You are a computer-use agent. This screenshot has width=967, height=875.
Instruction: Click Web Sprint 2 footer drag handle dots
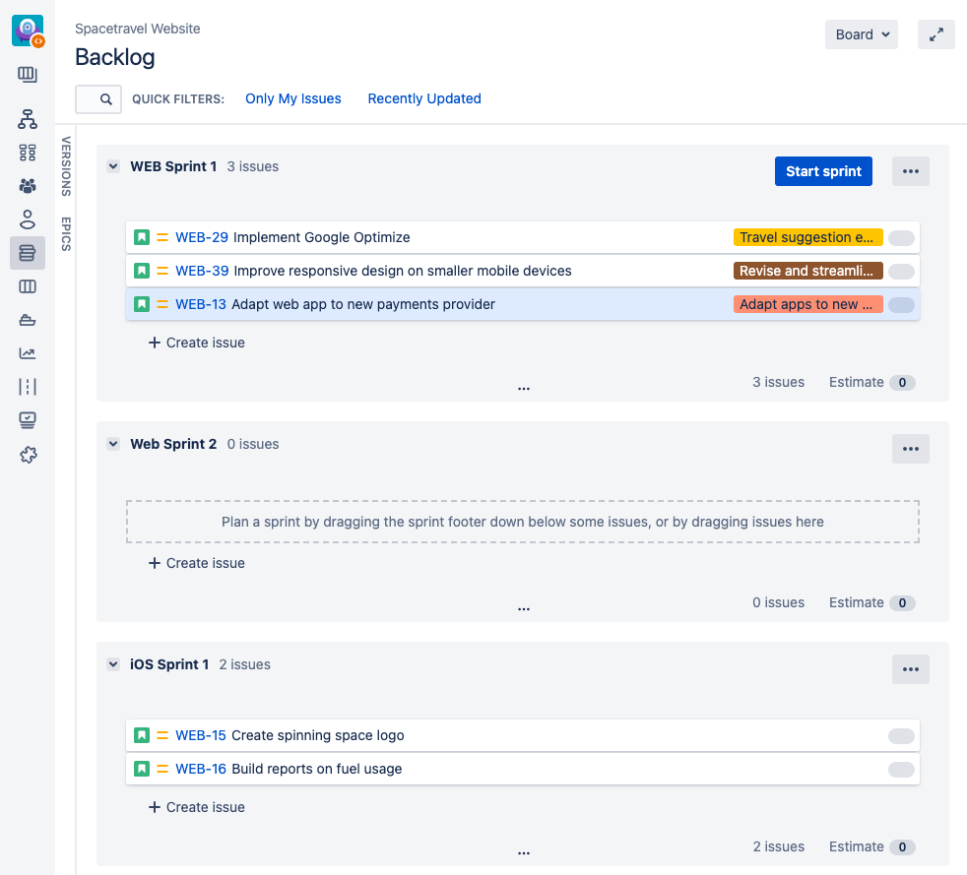(x=524, y=609)
